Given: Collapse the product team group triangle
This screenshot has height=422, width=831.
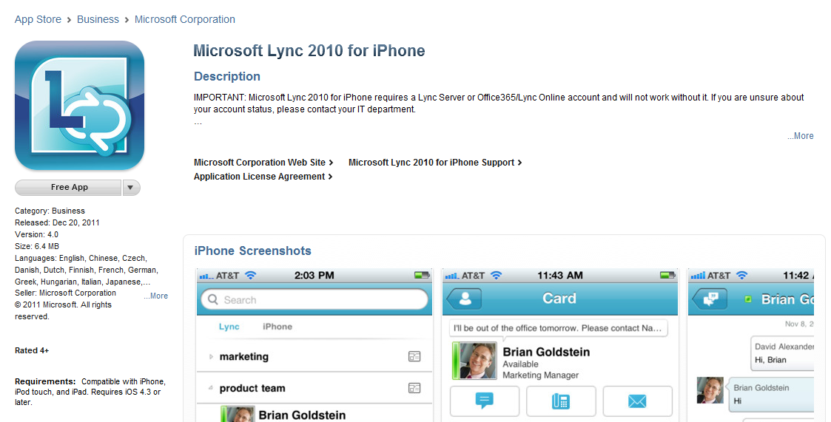Looking at the screenshot, I should [211, 388].
